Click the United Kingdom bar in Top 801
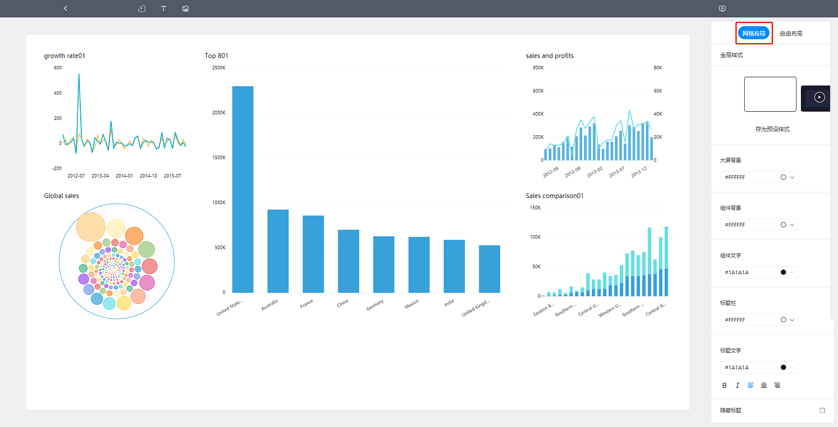Image resolution: width=838 pixels, height=427 pixels. click(489, 269)
